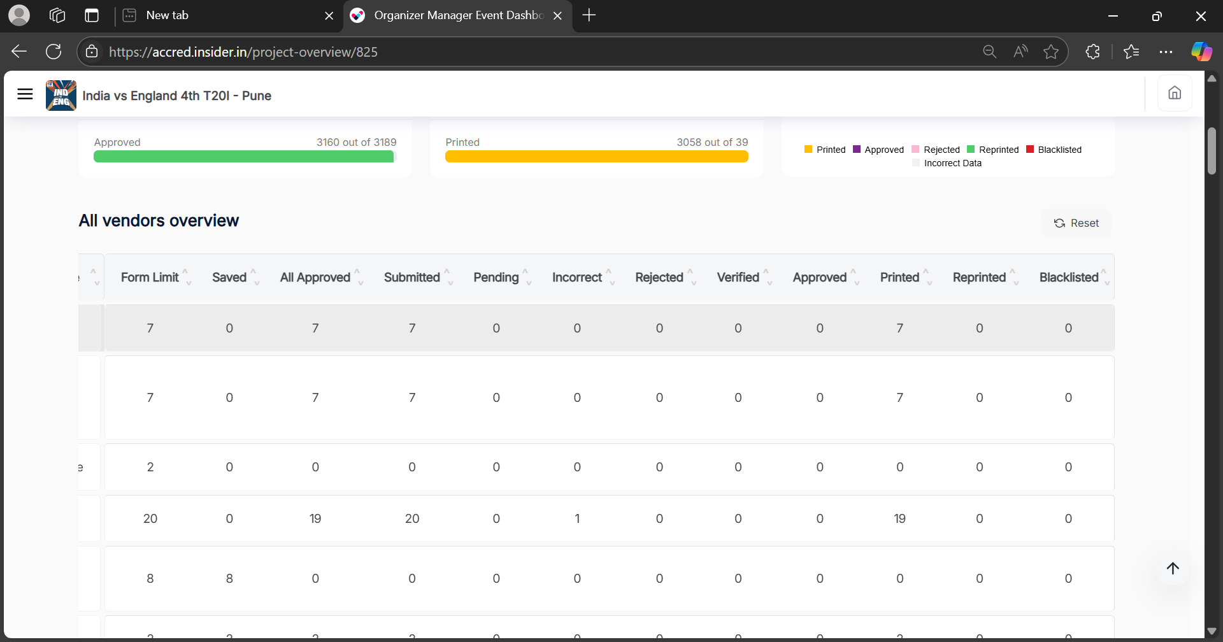Add this page to favorites star icon
The image size is (1223, 642).
click(1050, 52)
